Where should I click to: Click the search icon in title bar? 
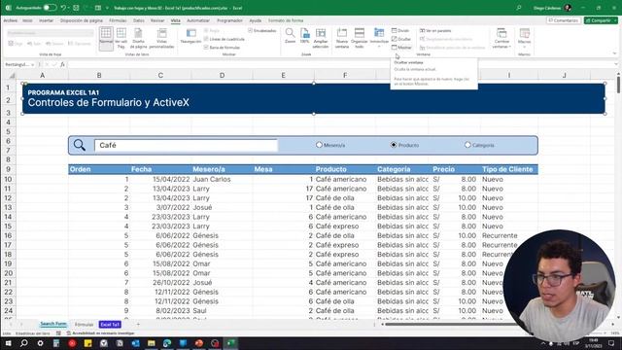[x=518, y=8]
